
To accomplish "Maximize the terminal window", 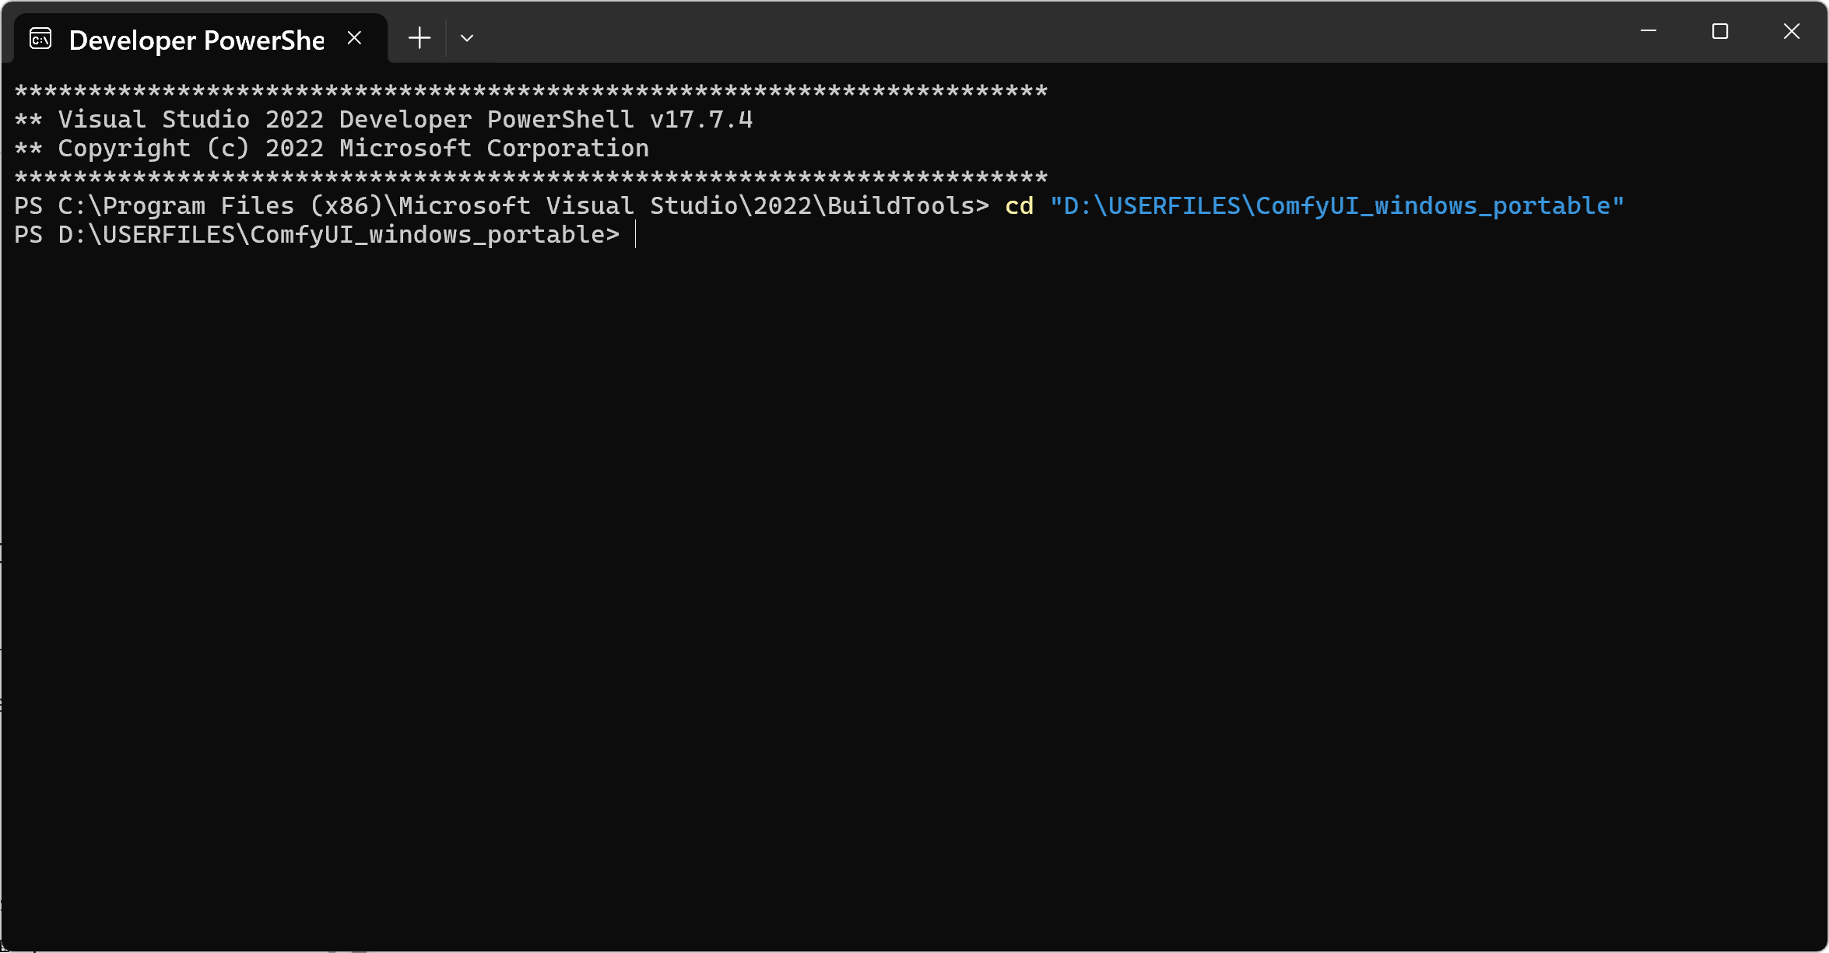I will pos(1720,32).
